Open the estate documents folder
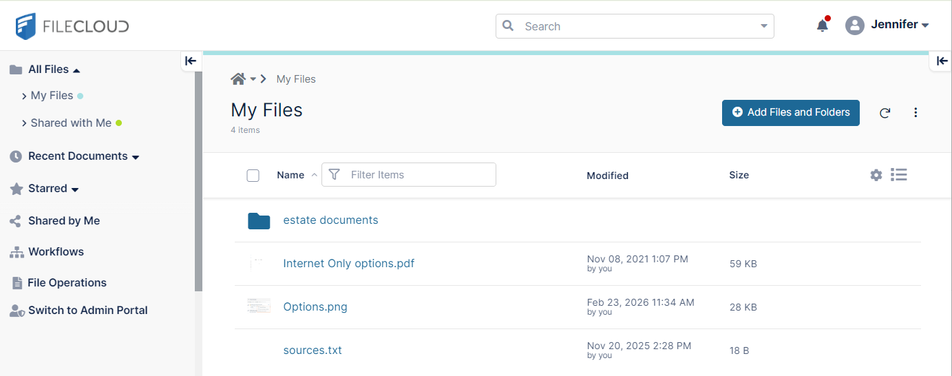Viewport: 952px width, 376px height. [330, 220]
